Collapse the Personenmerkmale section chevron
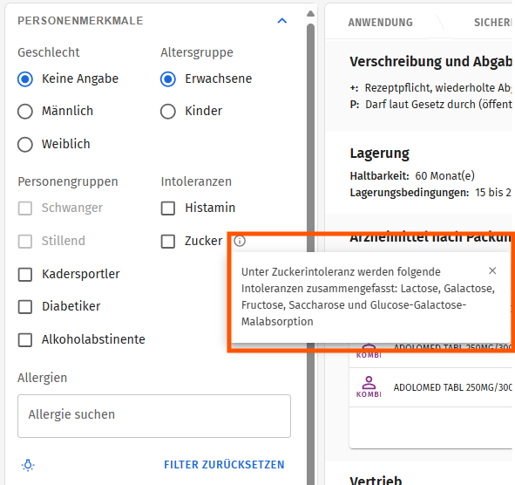This screenshot has width=515, height=485. click(x=281, y=21)
